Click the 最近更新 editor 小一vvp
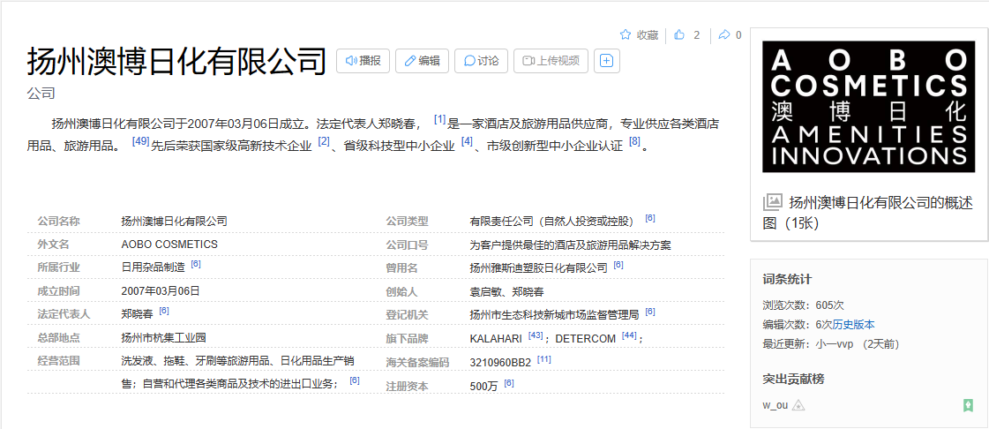Screen dimensions: 989x429 (x=836, y=344)
